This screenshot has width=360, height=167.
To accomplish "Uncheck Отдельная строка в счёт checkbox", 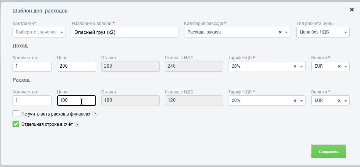I will point(16,124).
